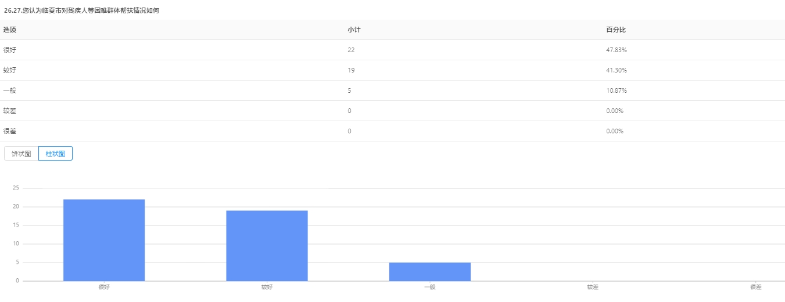Switch to the 饼状图 (pie chart) tab

(x=21, y=154)
